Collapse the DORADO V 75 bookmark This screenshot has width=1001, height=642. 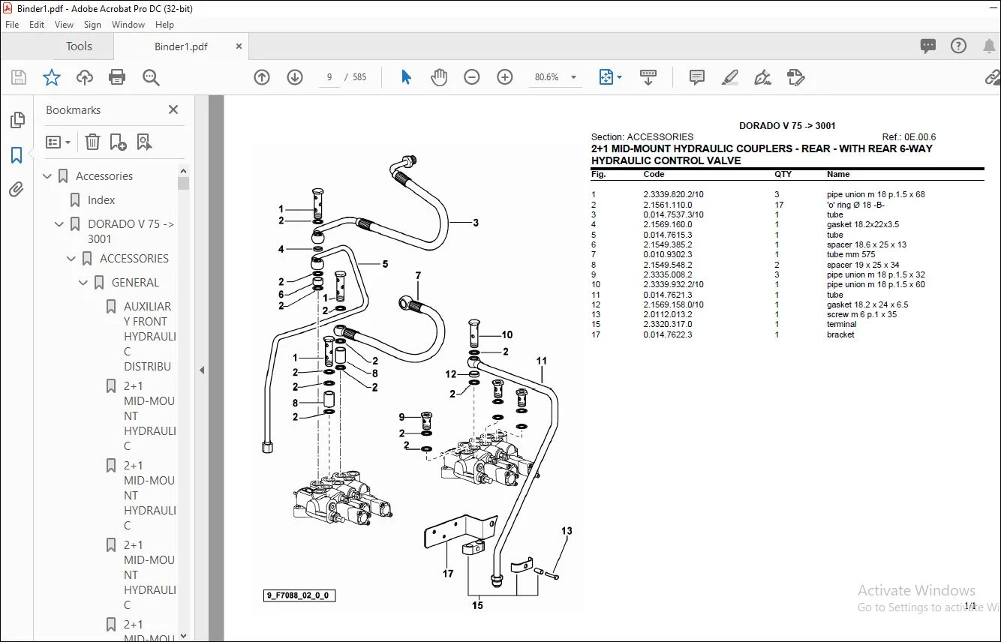pyautogui.click(x=60, y=224)
